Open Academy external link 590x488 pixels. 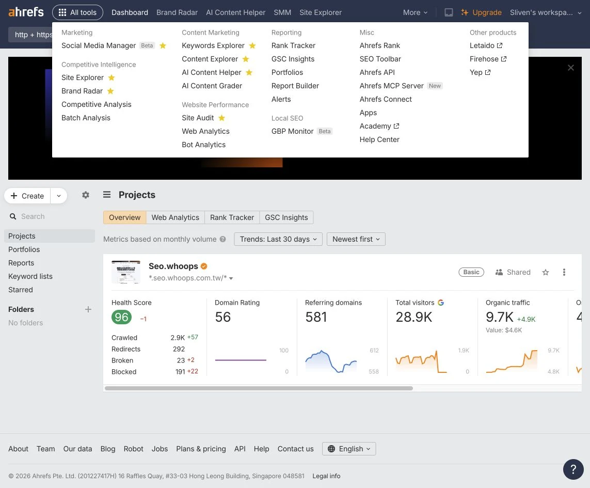(379, 126)
